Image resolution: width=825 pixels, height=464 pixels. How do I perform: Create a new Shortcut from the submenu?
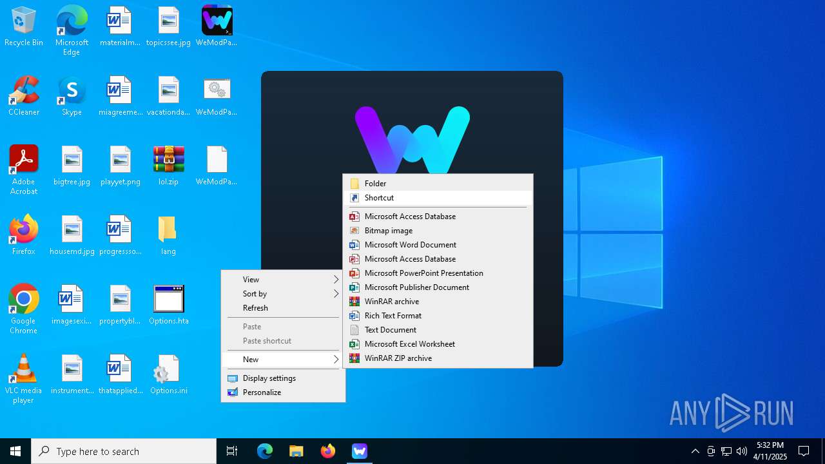click(438, 198)
